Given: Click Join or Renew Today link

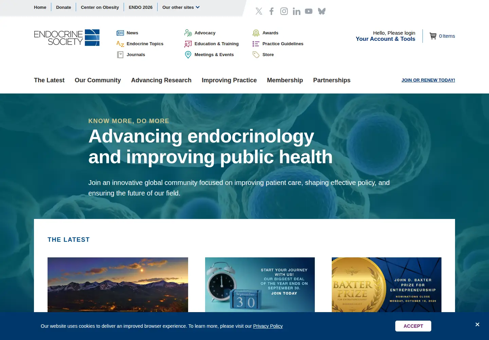Looking at the screenshot, I should [x=428, y=80].
